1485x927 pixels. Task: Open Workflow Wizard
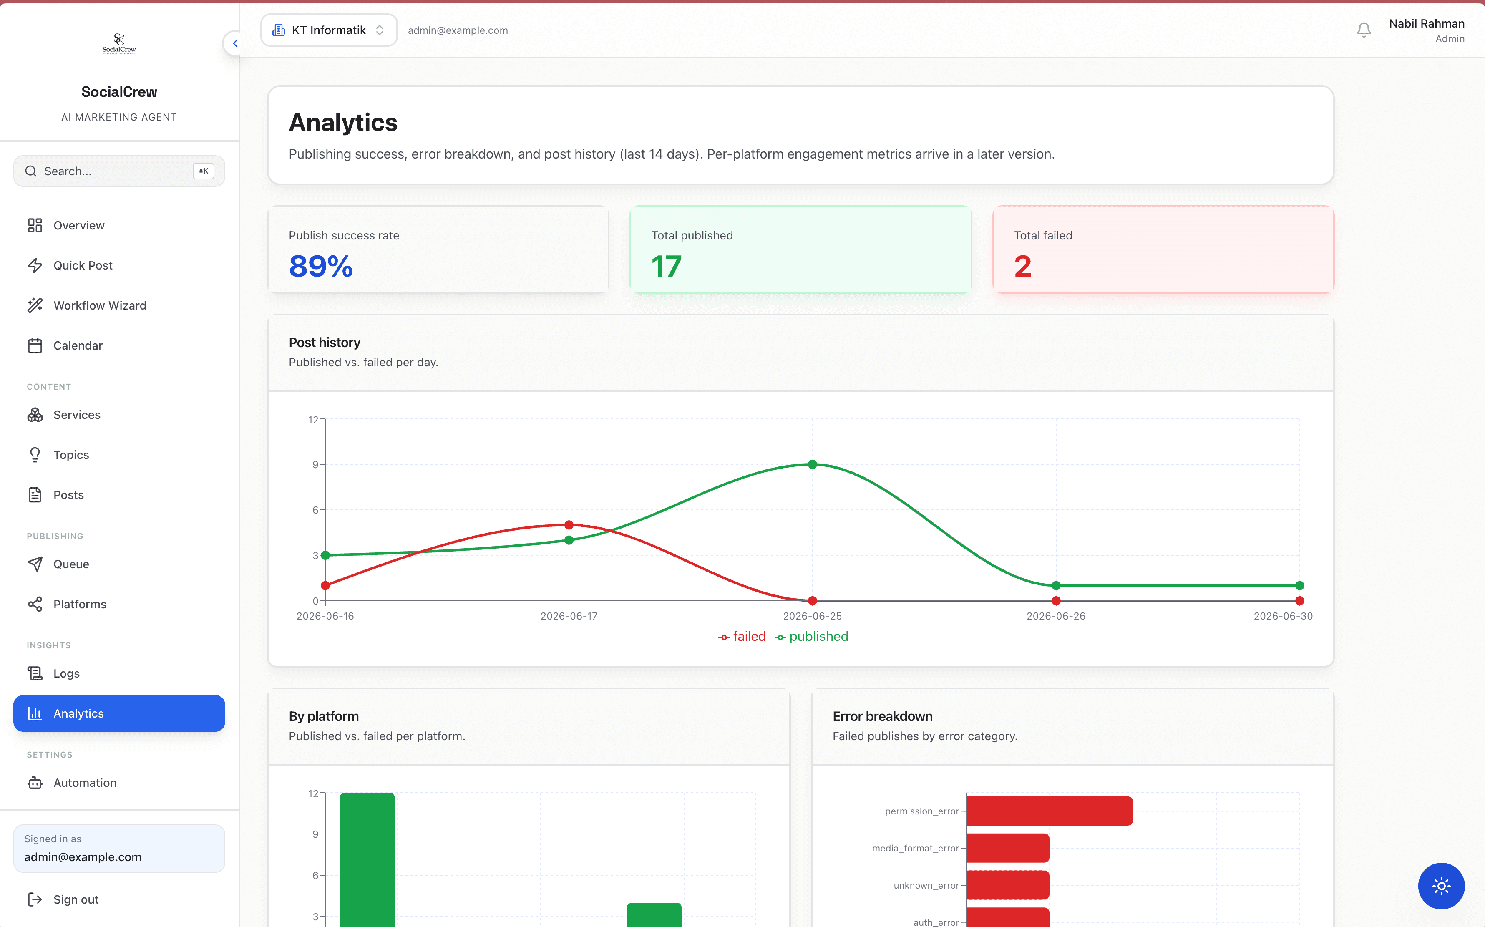click(x=119, y=305)
